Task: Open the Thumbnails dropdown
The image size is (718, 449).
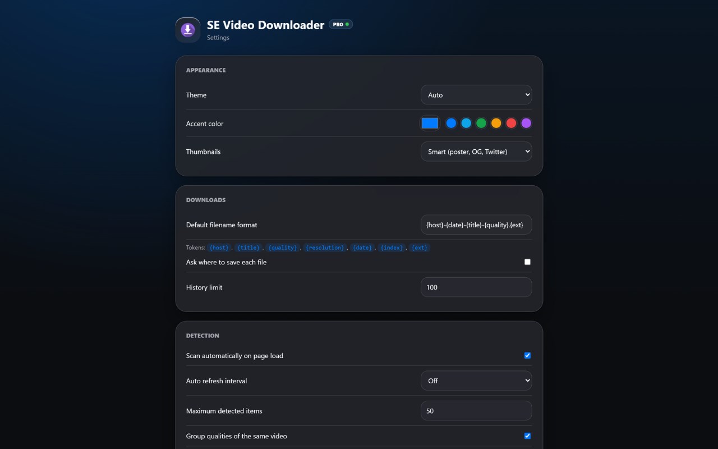Action: [476, 152]
